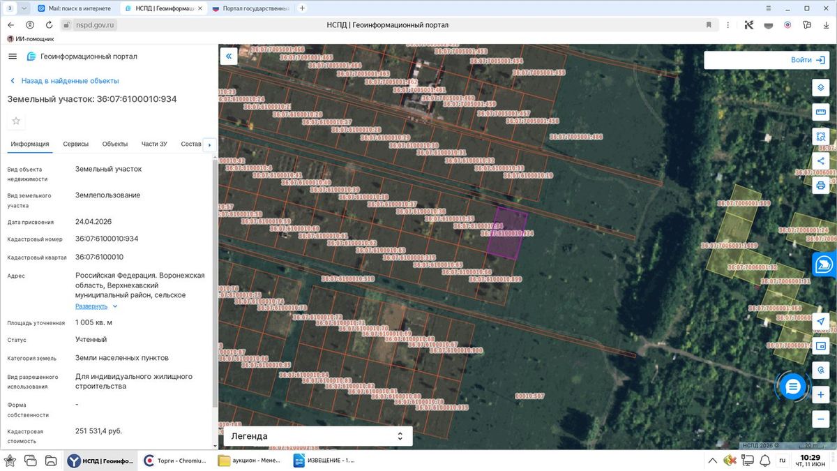837x471 pixels.
Task: Open the overview map window icon
Action: pyautogui.click(x=821, y=346)
